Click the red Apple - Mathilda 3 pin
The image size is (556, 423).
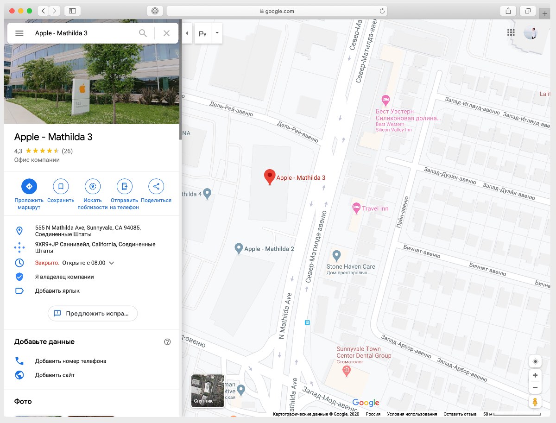(270, 177)
